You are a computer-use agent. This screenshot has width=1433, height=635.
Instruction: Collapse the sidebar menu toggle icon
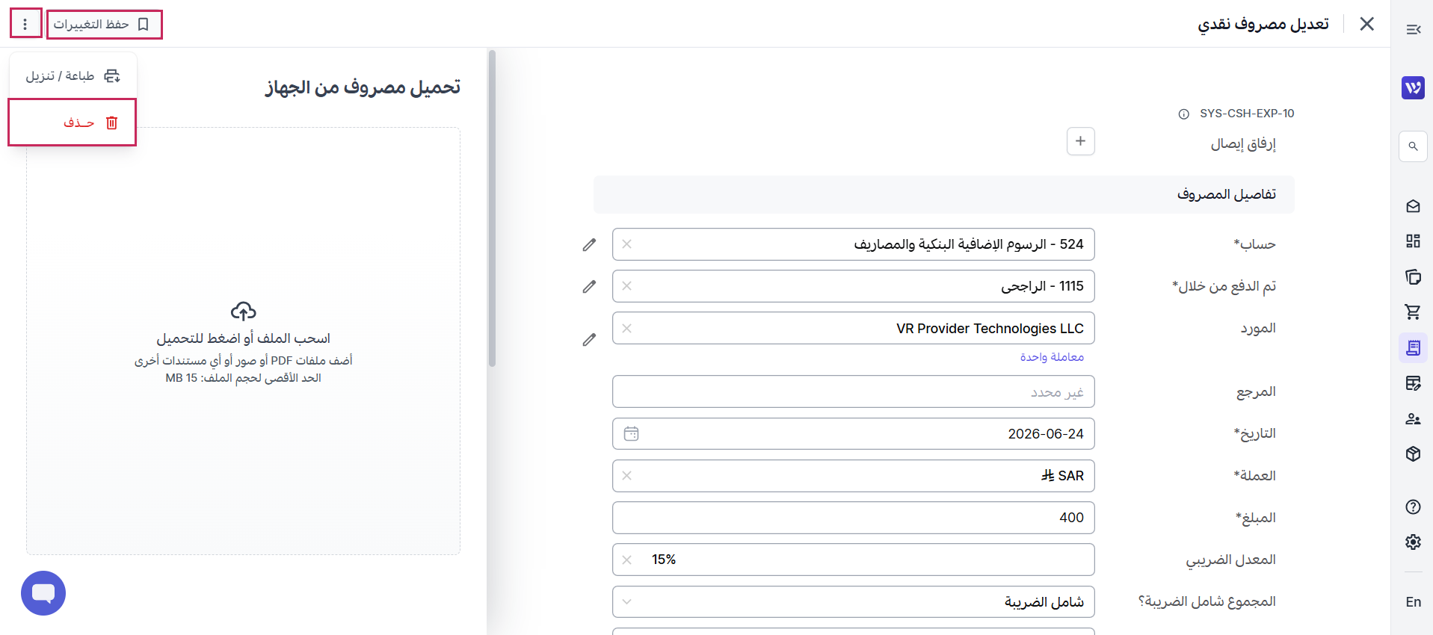(x=1413, y=29)
